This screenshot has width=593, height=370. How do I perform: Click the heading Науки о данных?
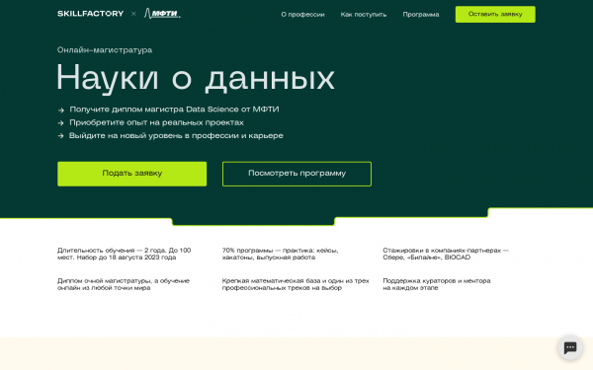pos(196,78)
